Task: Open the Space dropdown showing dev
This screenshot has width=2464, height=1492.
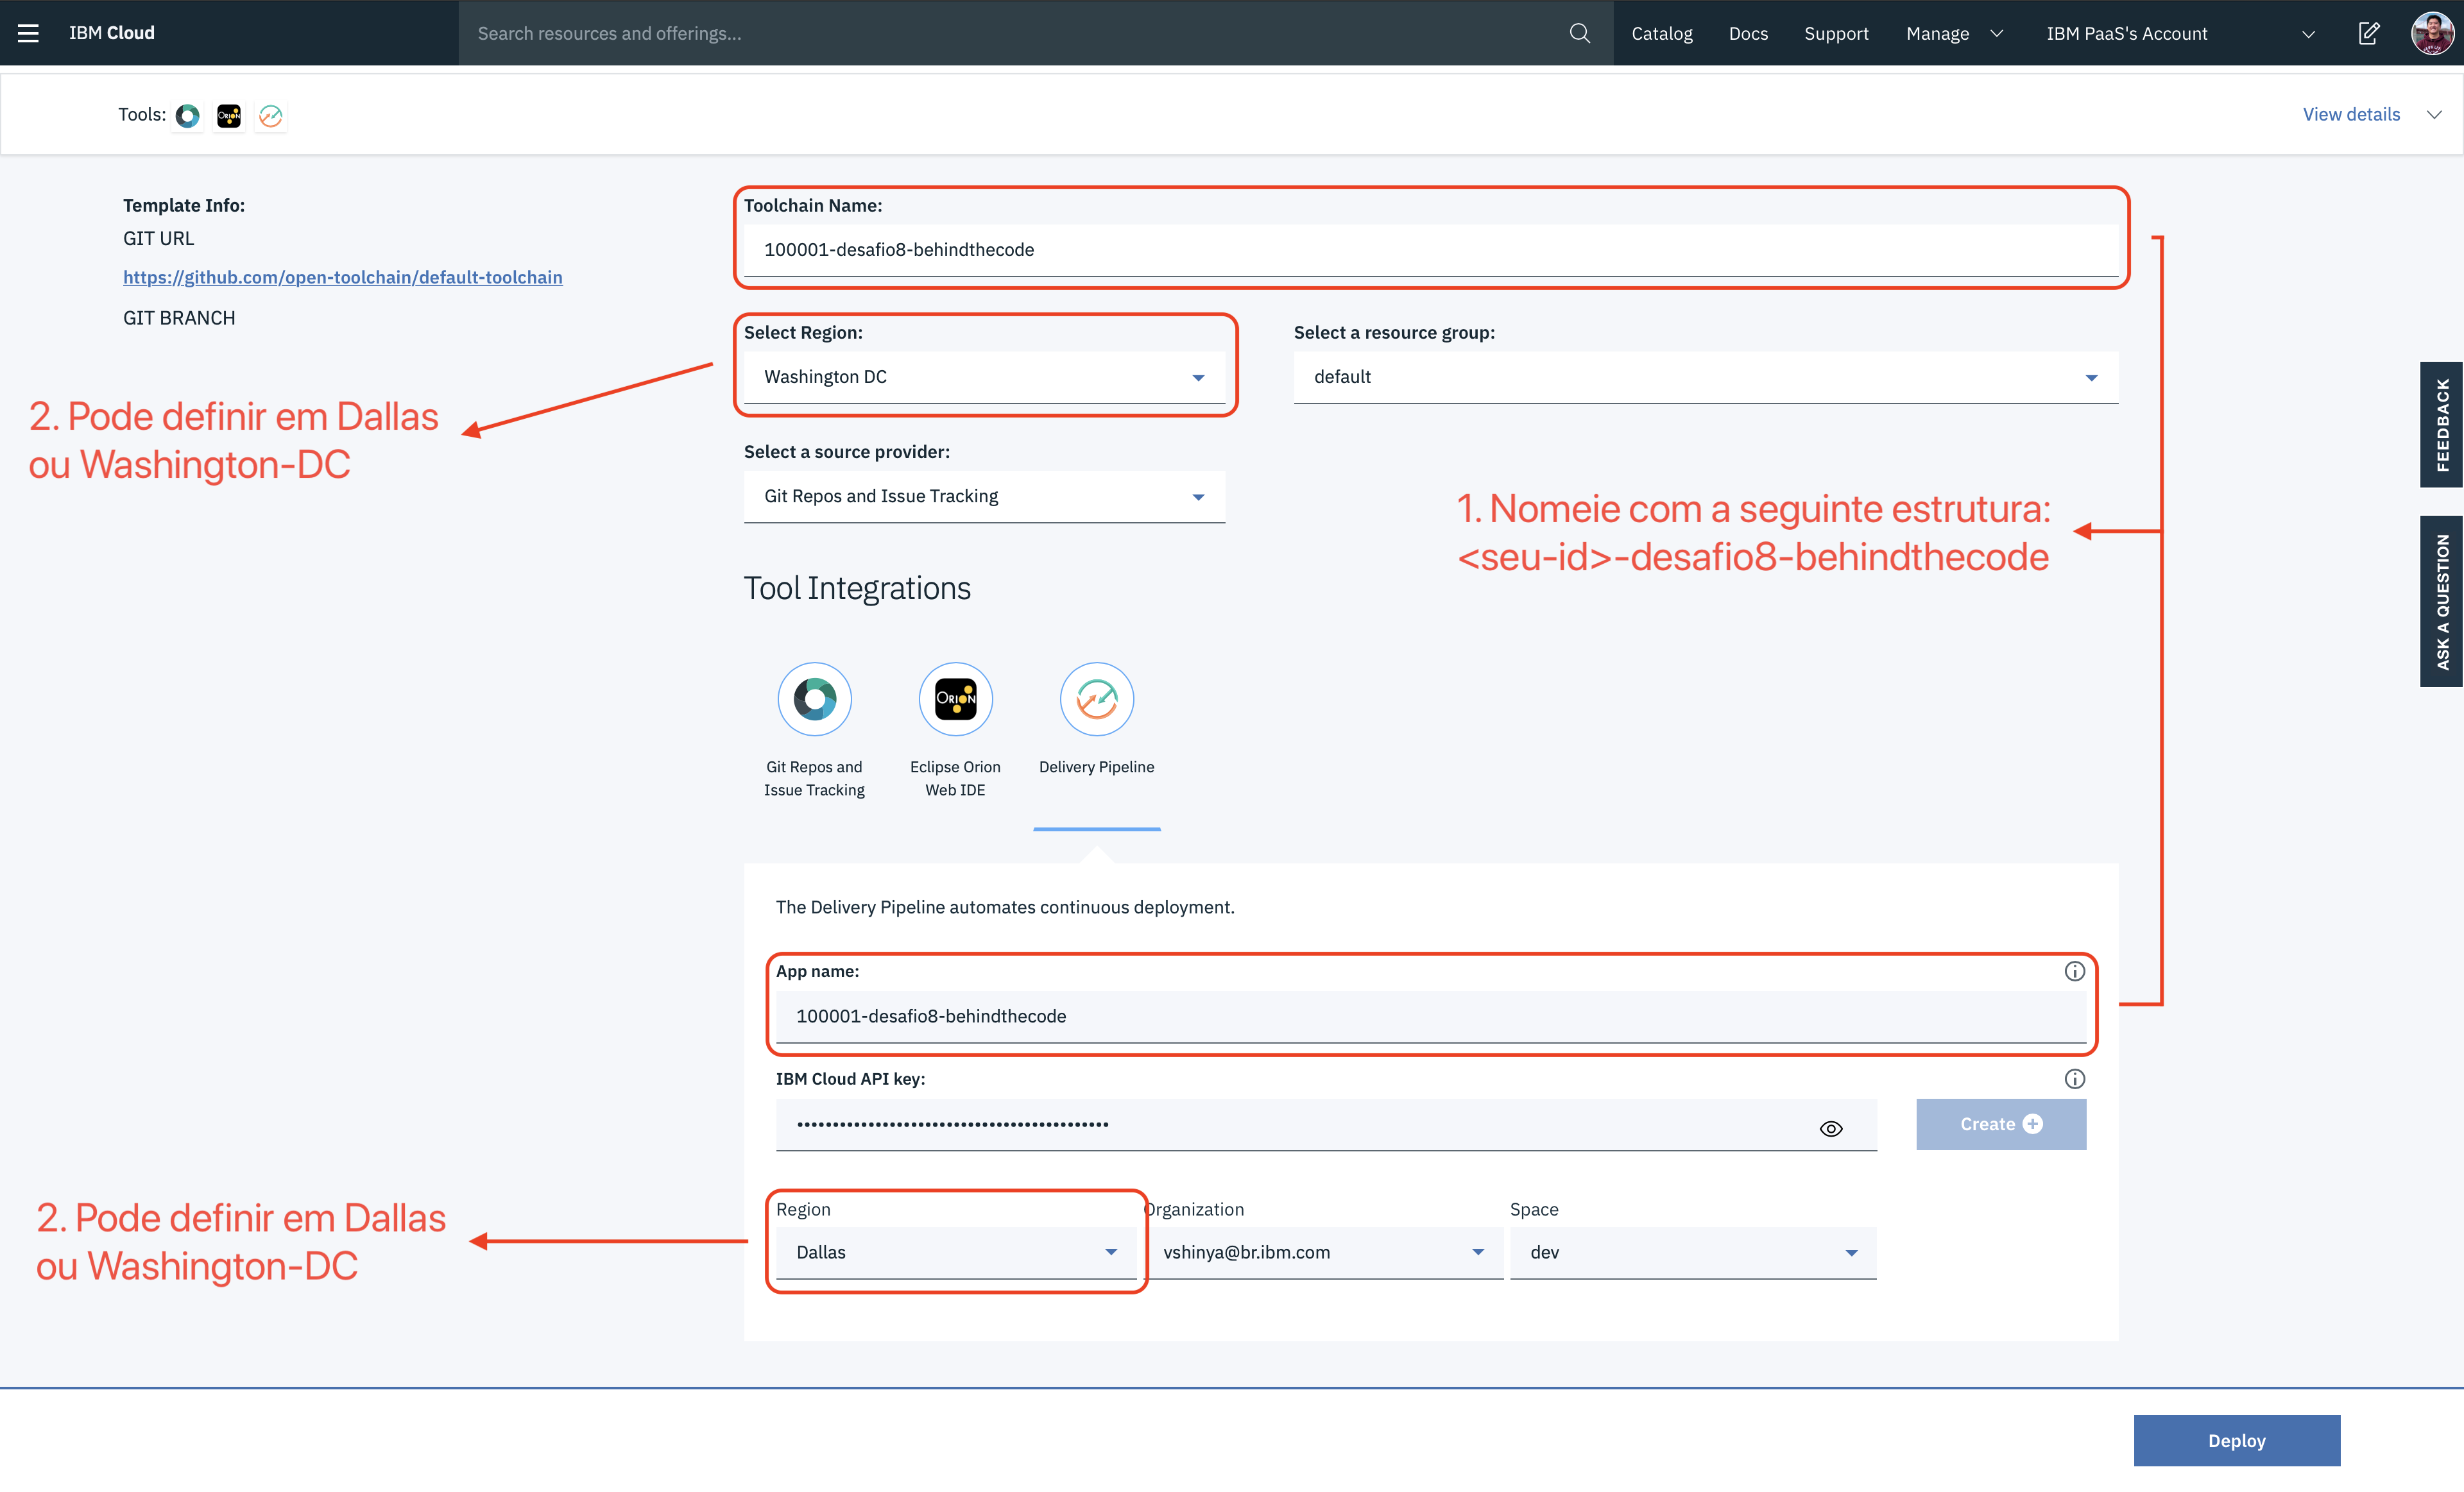Action: [x=1692, y=1253]
